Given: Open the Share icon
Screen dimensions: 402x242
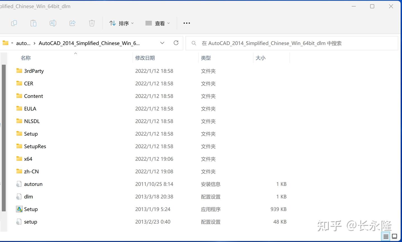Looking at the screenshot, I should click(72, 23).
